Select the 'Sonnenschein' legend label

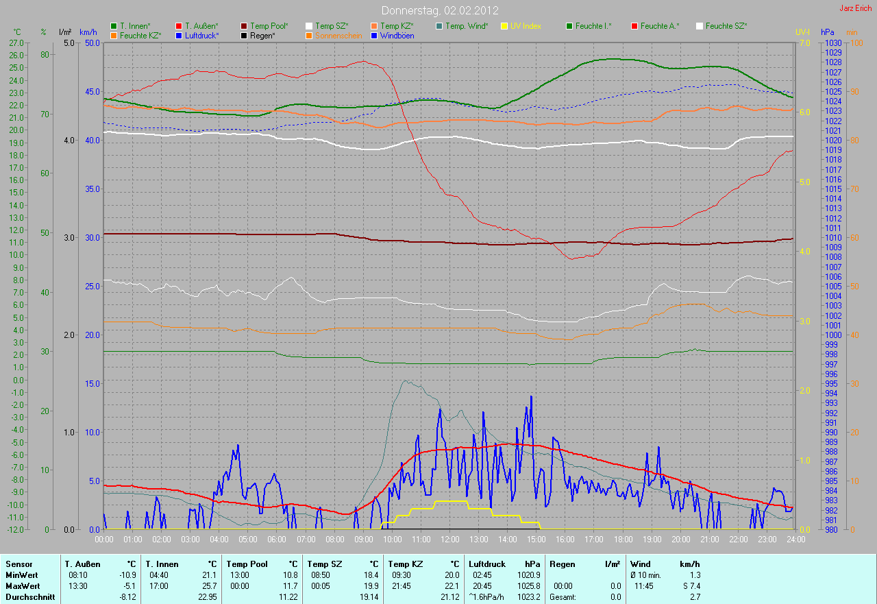[x=338, y=35]
